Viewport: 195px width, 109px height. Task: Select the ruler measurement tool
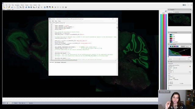tap(36, 7)
